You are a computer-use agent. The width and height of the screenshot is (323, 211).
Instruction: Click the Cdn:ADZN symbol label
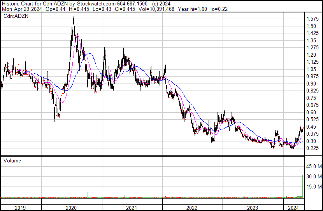click(x=16, y=16)
